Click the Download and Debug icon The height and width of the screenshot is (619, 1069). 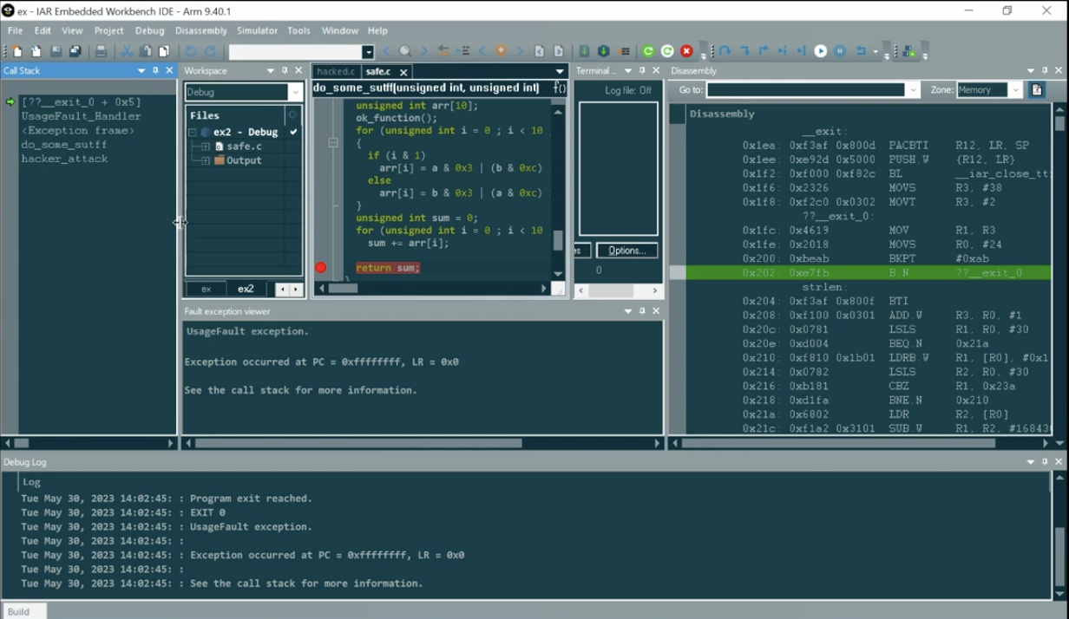tap(604, 51)
